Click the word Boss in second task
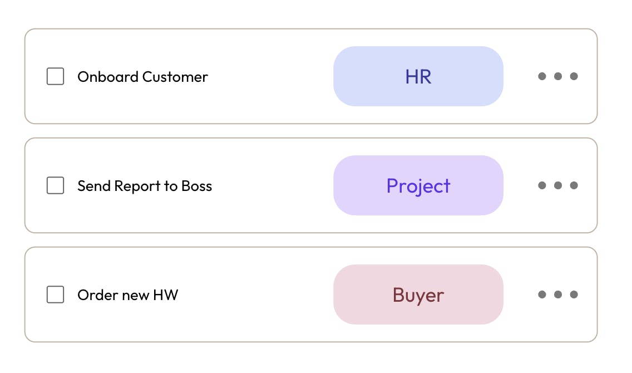The width and height of the screenshot is (632, 373). pos(197,186)
